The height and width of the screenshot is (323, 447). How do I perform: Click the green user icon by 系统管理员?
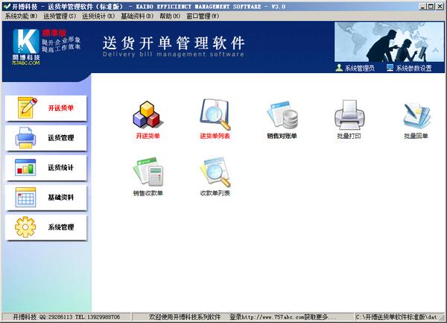click(339, 68)
